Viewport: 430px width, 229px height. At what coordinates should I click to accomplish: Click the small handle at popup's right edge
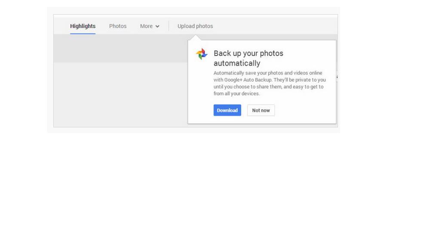pyautogui.click(x=337, y=77)
